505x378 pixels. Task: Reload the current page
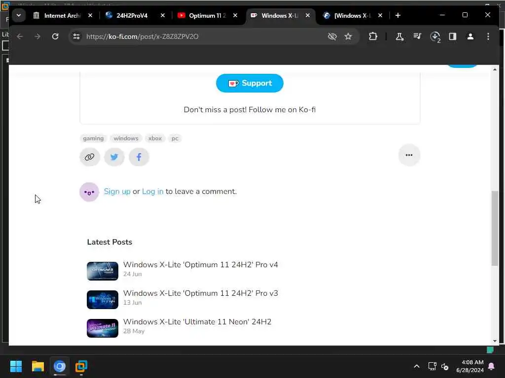pos(55,36)
